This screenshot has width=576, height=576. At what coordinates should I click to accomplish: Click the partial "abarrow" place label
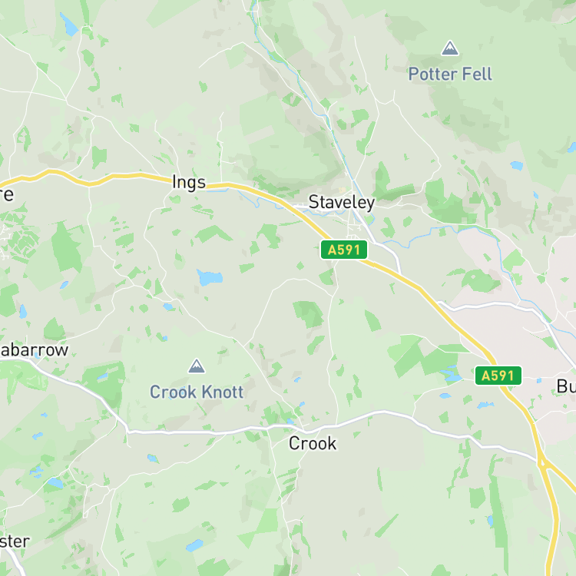(34, 350)
